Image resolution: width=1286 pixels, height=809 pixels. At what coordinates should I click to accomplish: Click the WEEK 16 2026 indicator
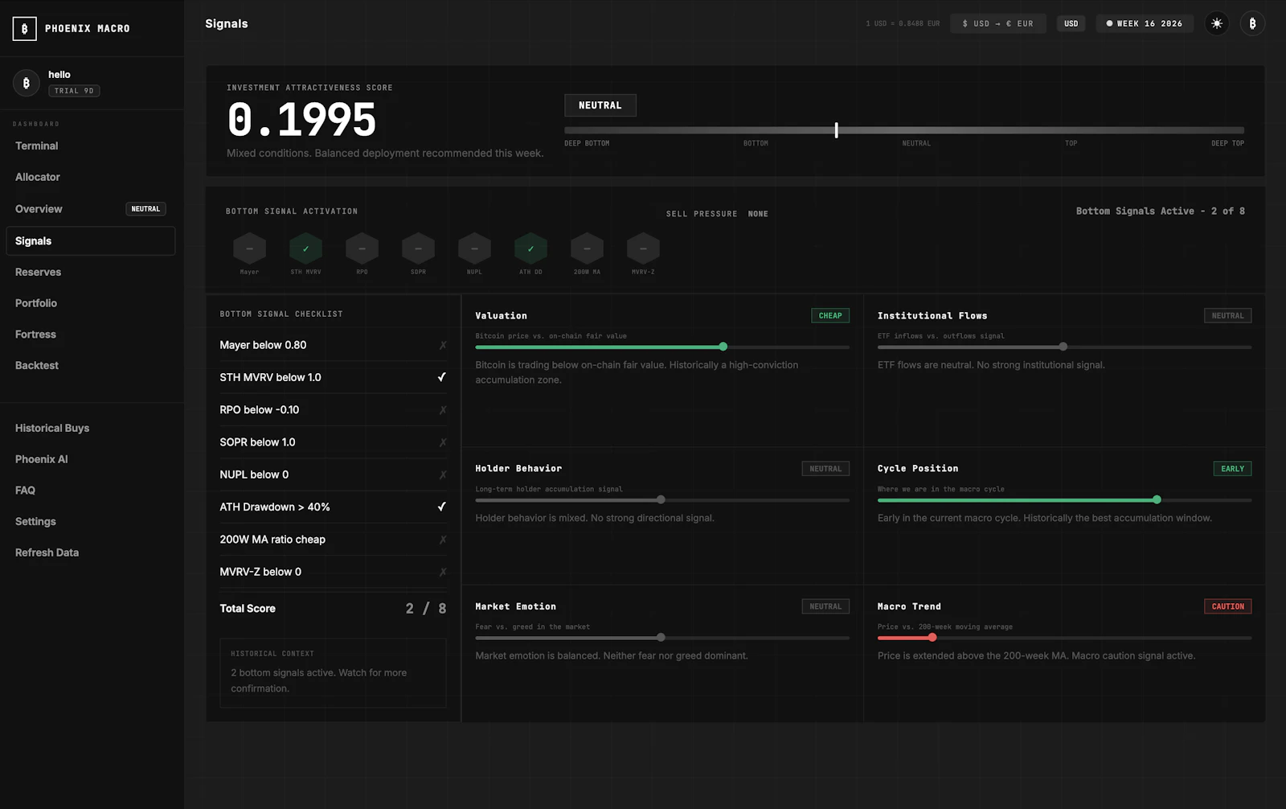click(1145, 23)
